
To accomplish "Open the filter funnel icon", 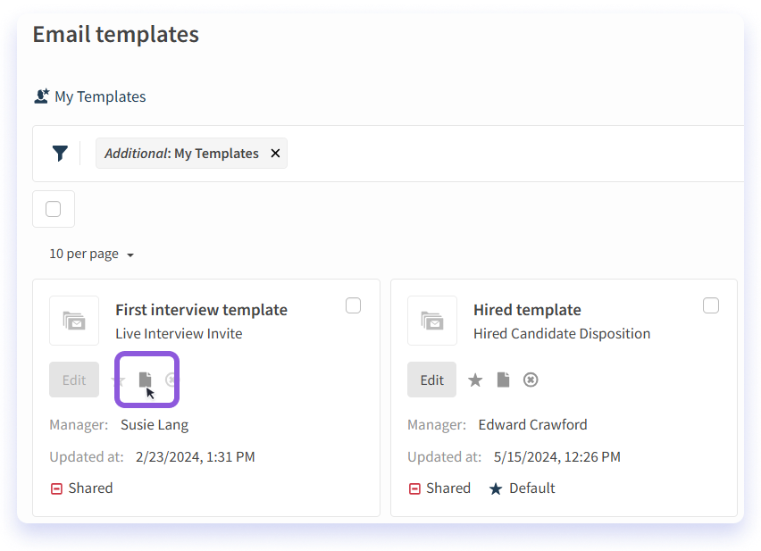I will [x=60, y=154].
